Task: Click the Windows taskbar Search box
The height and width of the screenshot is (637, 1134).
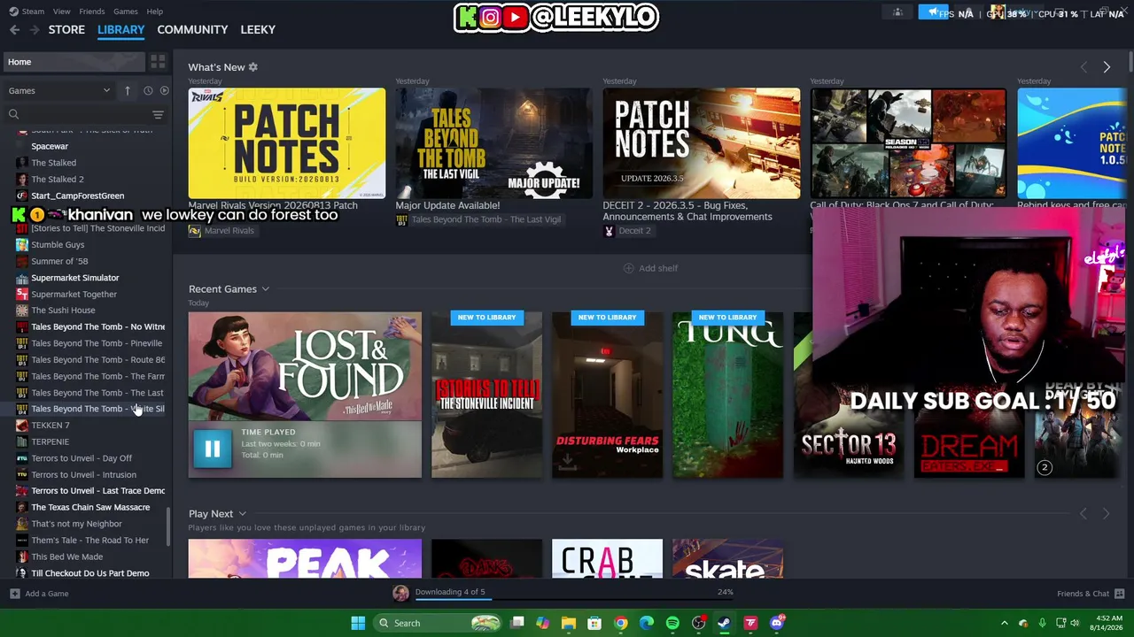Action: 439,623
